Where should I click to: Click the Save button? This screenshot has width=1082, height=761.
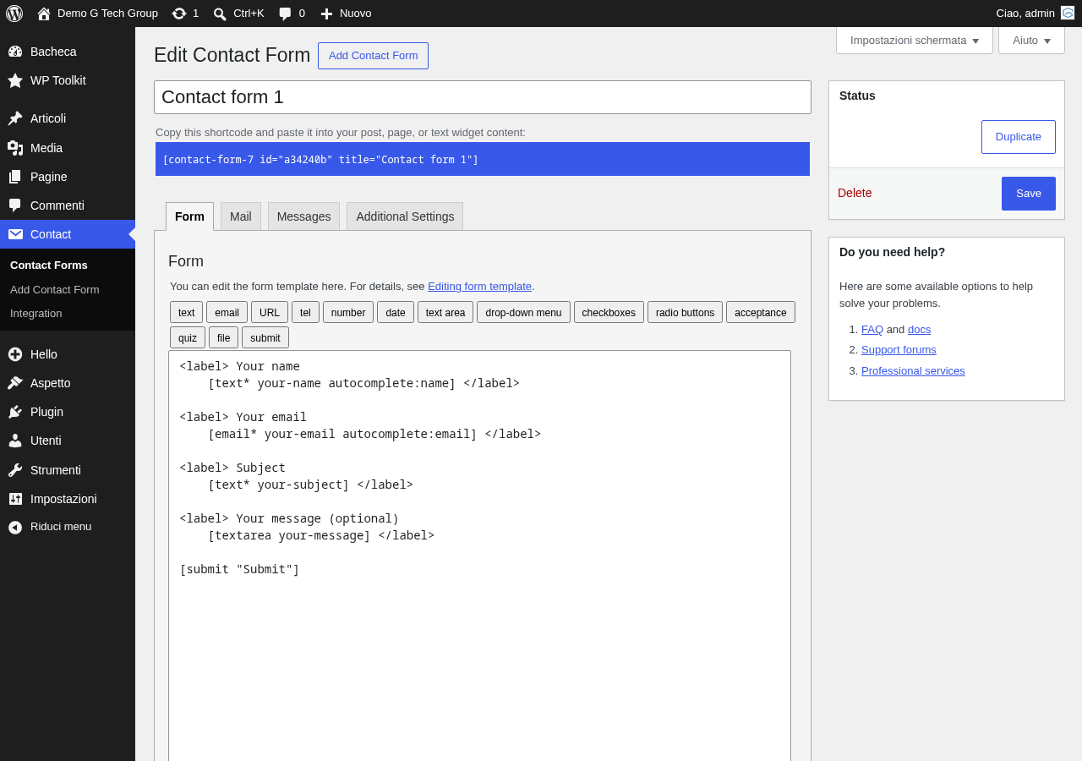1029,194
